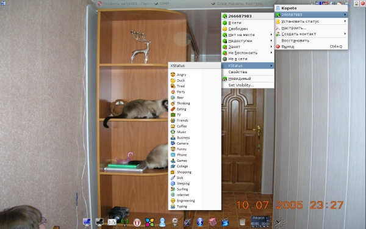Expand the Создать контакт submenu arrow

345,34
